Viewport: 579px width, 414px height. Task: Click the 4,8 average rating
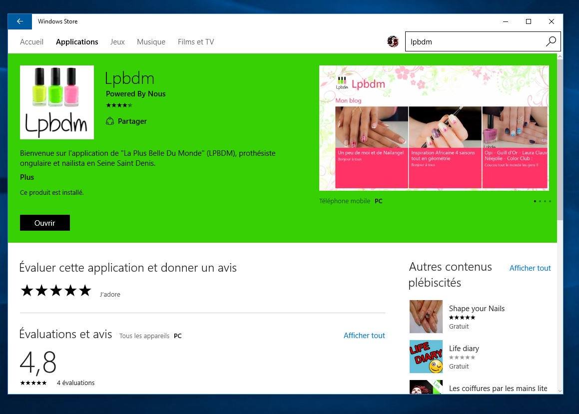[38, 363]
